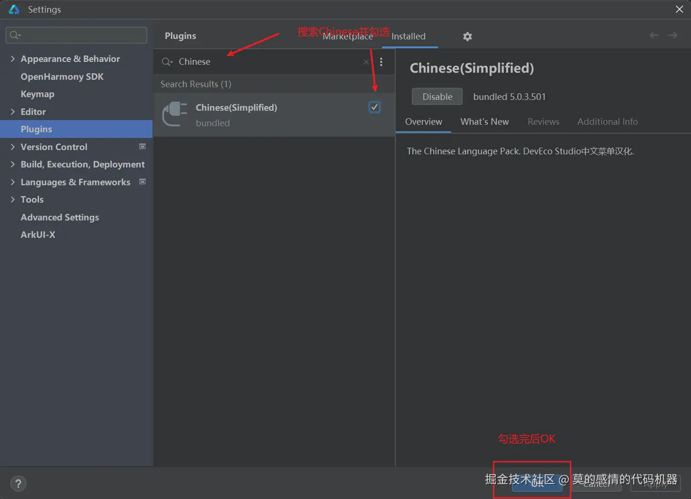The width and height of the screenshot is (691, 499).
Task: Click the Search Results (1) header
Action: (x=196, y=84)
